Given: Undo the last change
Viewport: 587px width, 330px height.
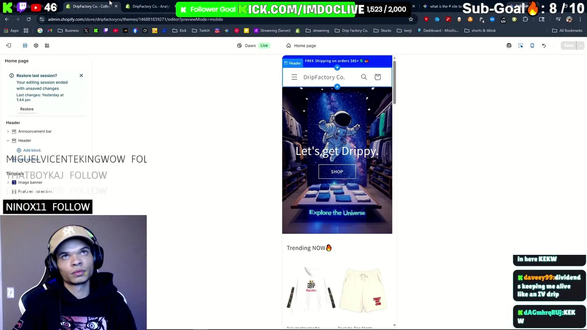Looking at the screenshot, I should [544, 45].
